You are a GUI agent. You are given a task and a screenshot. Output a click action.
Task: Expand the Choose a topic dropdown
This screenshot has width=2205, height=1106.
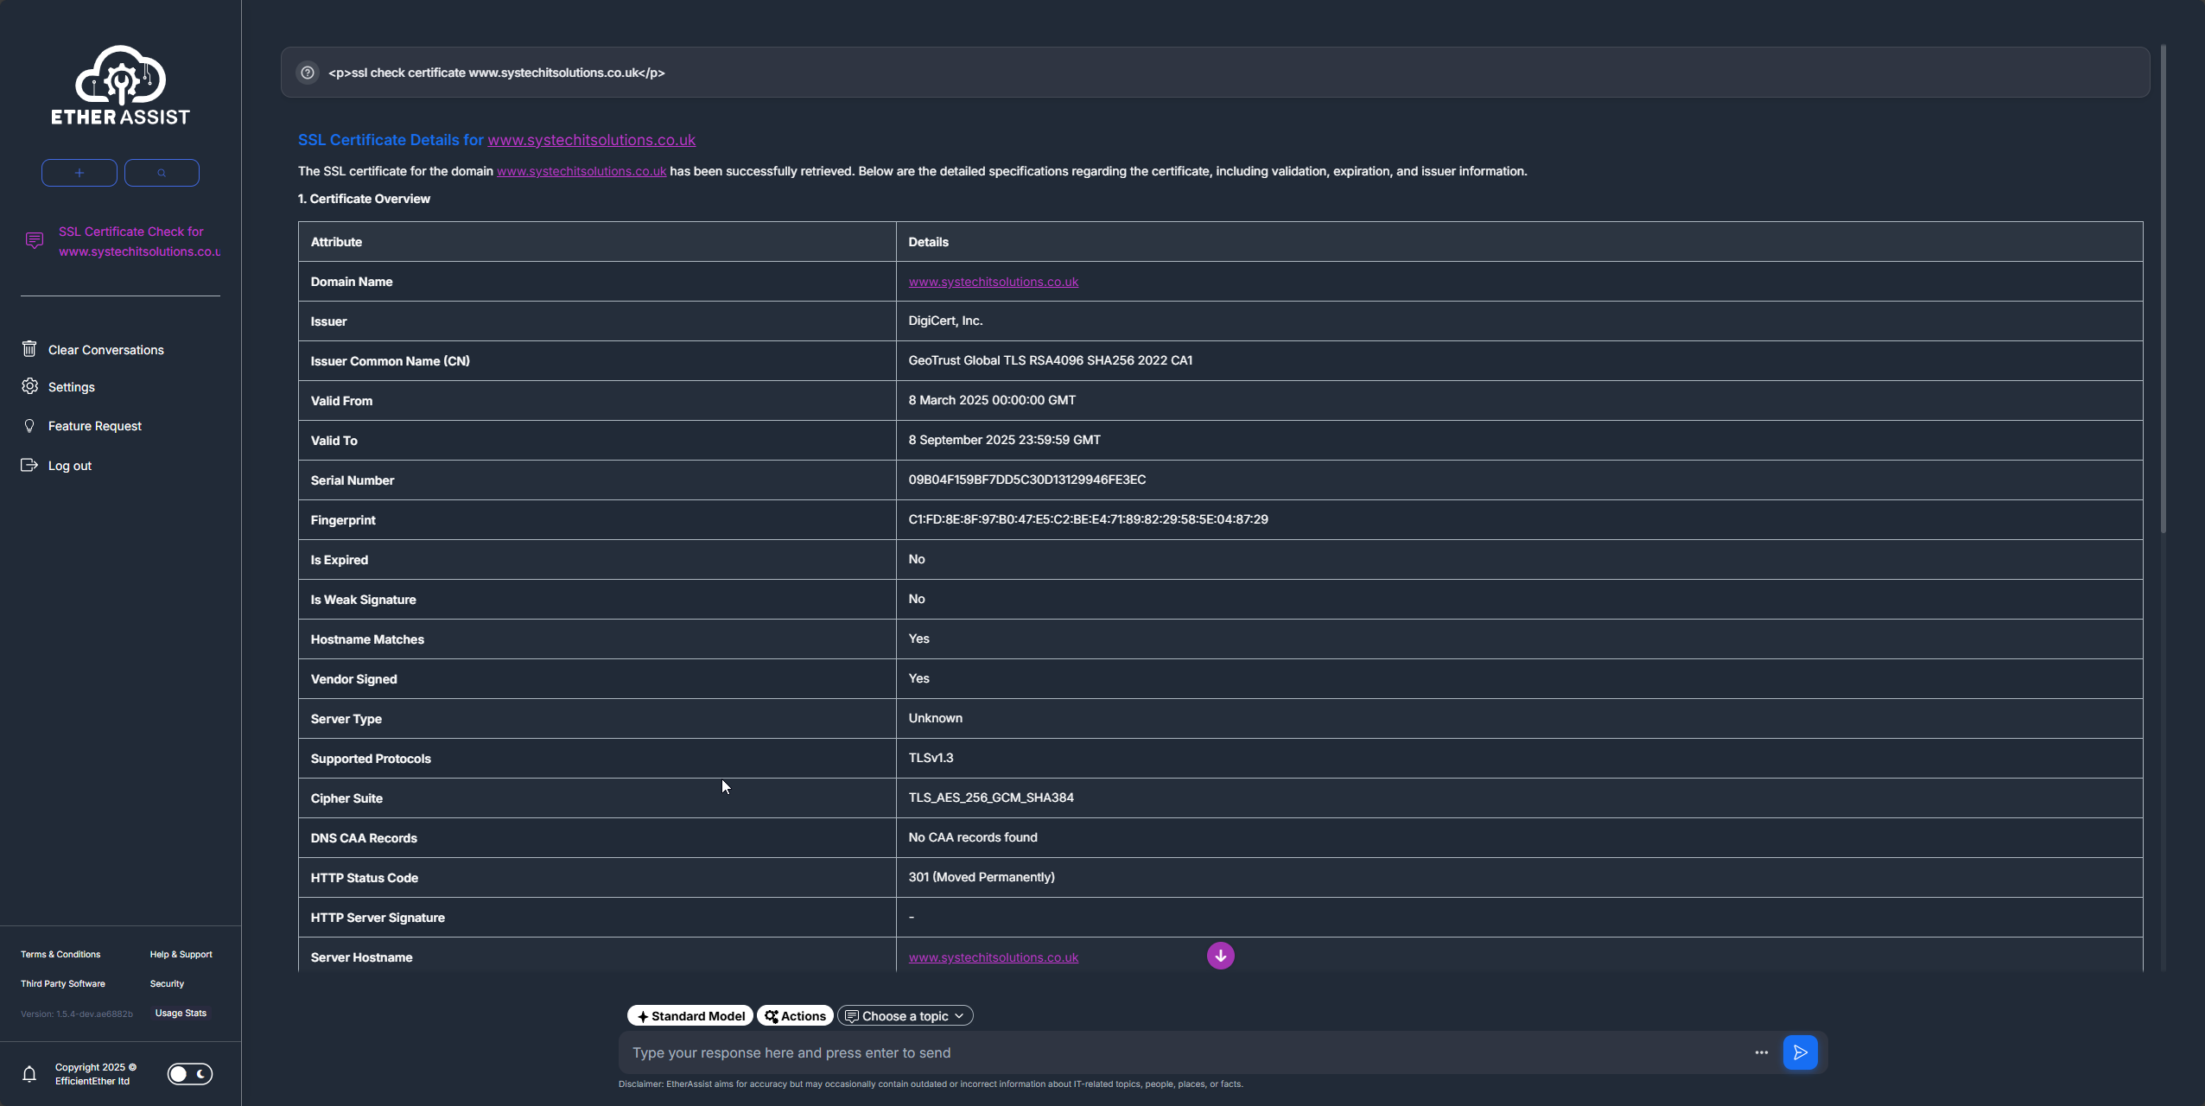tap(906, 1016)
